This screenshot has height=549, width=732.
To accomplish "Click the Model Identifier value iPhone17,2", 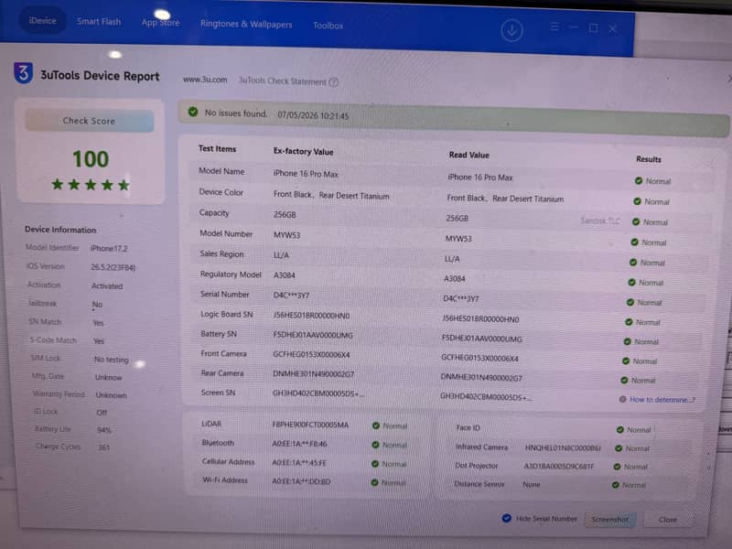I will pos(109,248).
